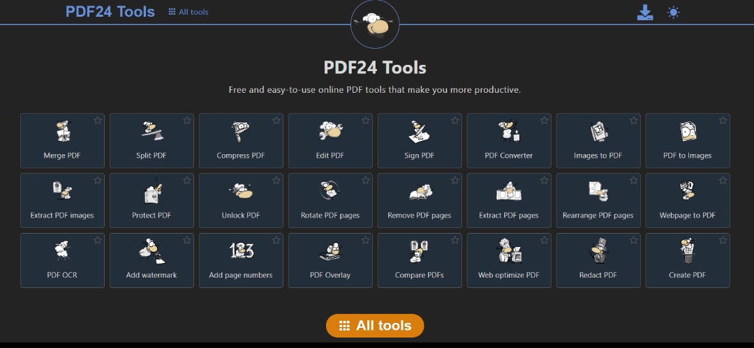
Task: Click the download desktop app icon
Action: tap(645, 13)
